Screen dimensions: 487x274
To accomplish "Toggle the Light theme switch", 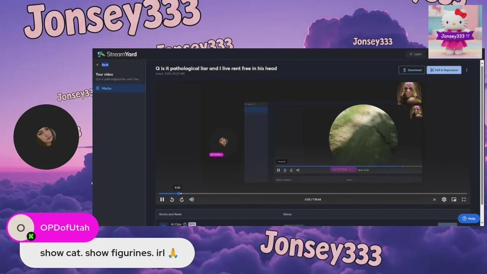I will (415, 54).
